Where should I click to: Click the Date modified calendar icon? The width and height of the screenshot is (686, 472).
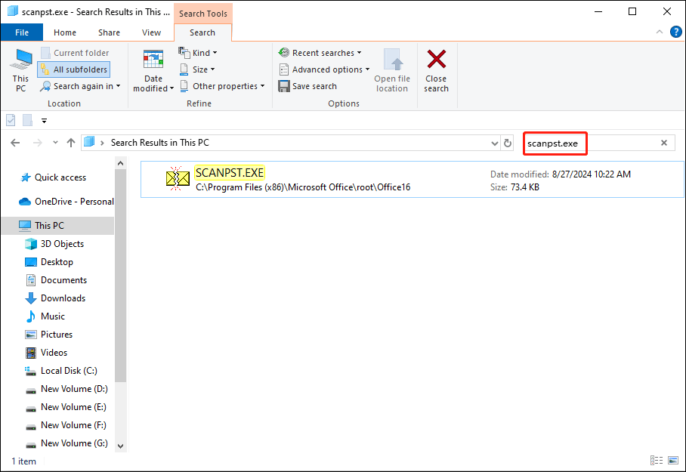[x=153, y=60]
